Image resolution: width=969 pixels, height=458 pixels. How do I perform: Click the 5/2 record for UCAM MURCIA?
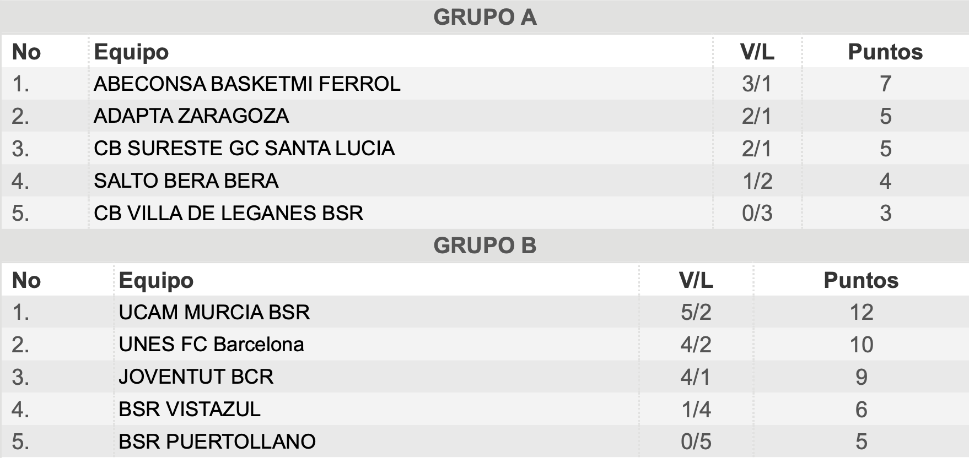click(696, 312)
